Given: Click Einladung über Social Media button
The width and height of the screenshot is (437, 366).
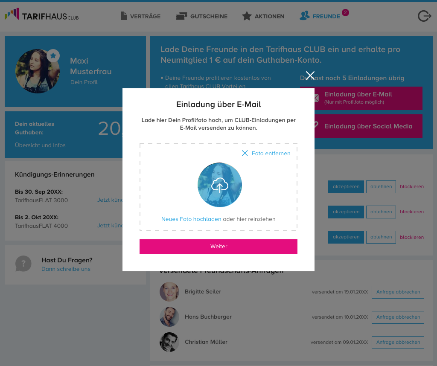Looking at the screenshot, I should point(368,126).
